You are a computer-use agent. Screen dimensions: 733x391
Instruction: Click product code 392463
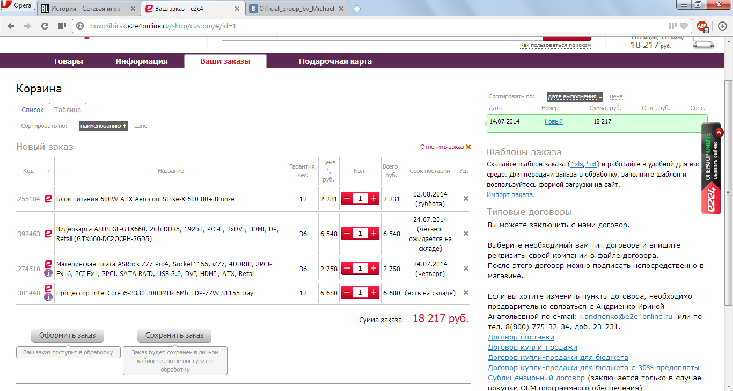tap(29, 234)
